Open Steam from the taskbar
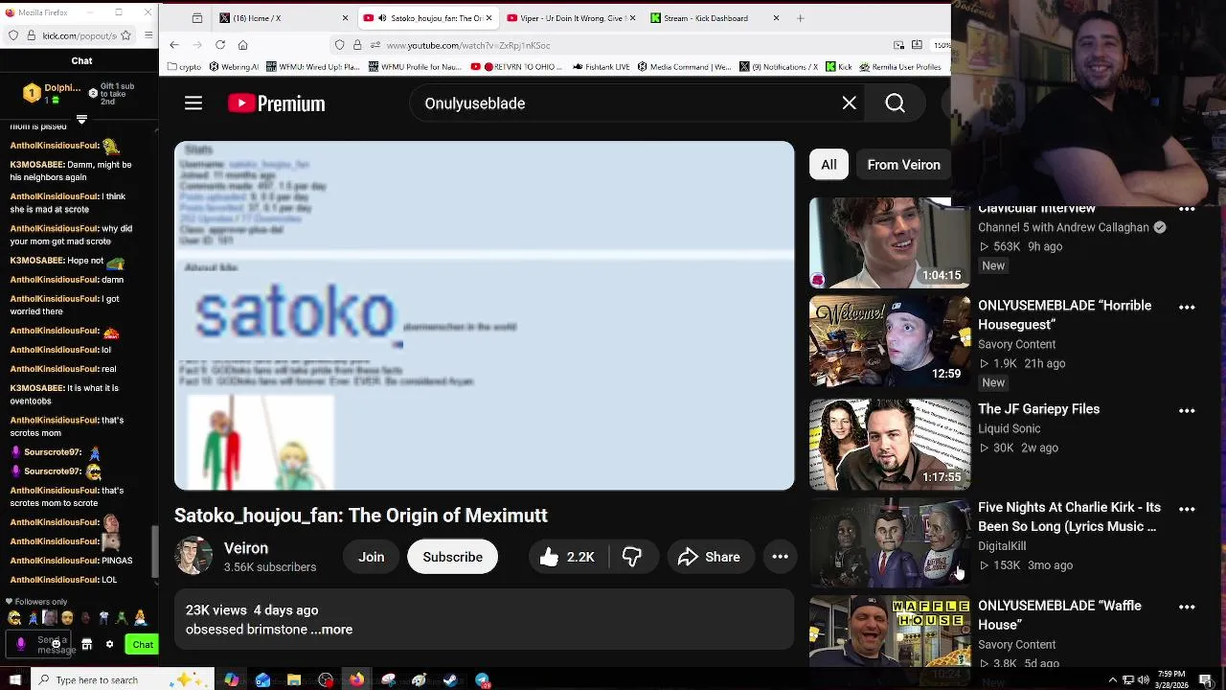This screenshot has height=690, width=1226. [x=450, y=680]
